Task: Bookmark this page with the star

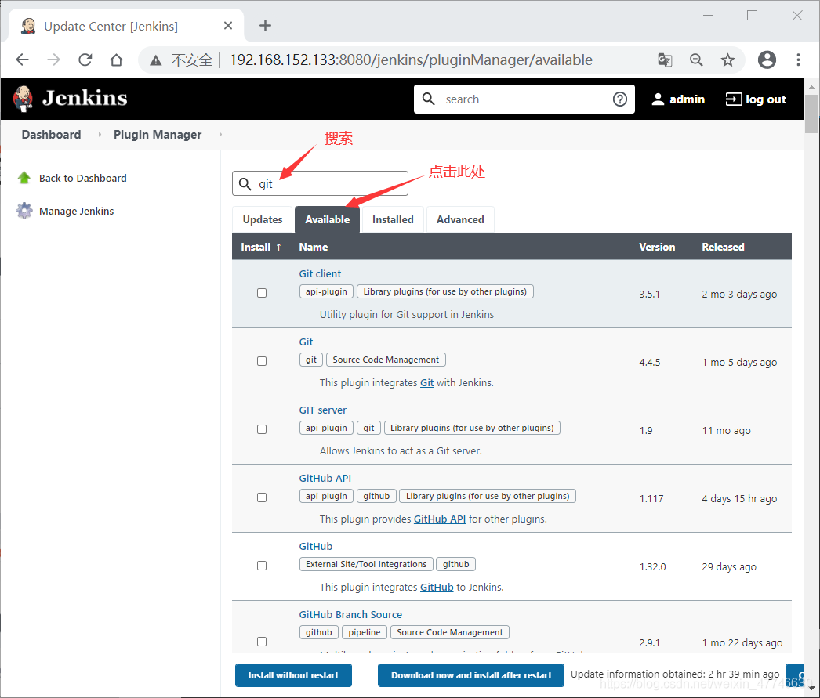Action: pos(727,60)
